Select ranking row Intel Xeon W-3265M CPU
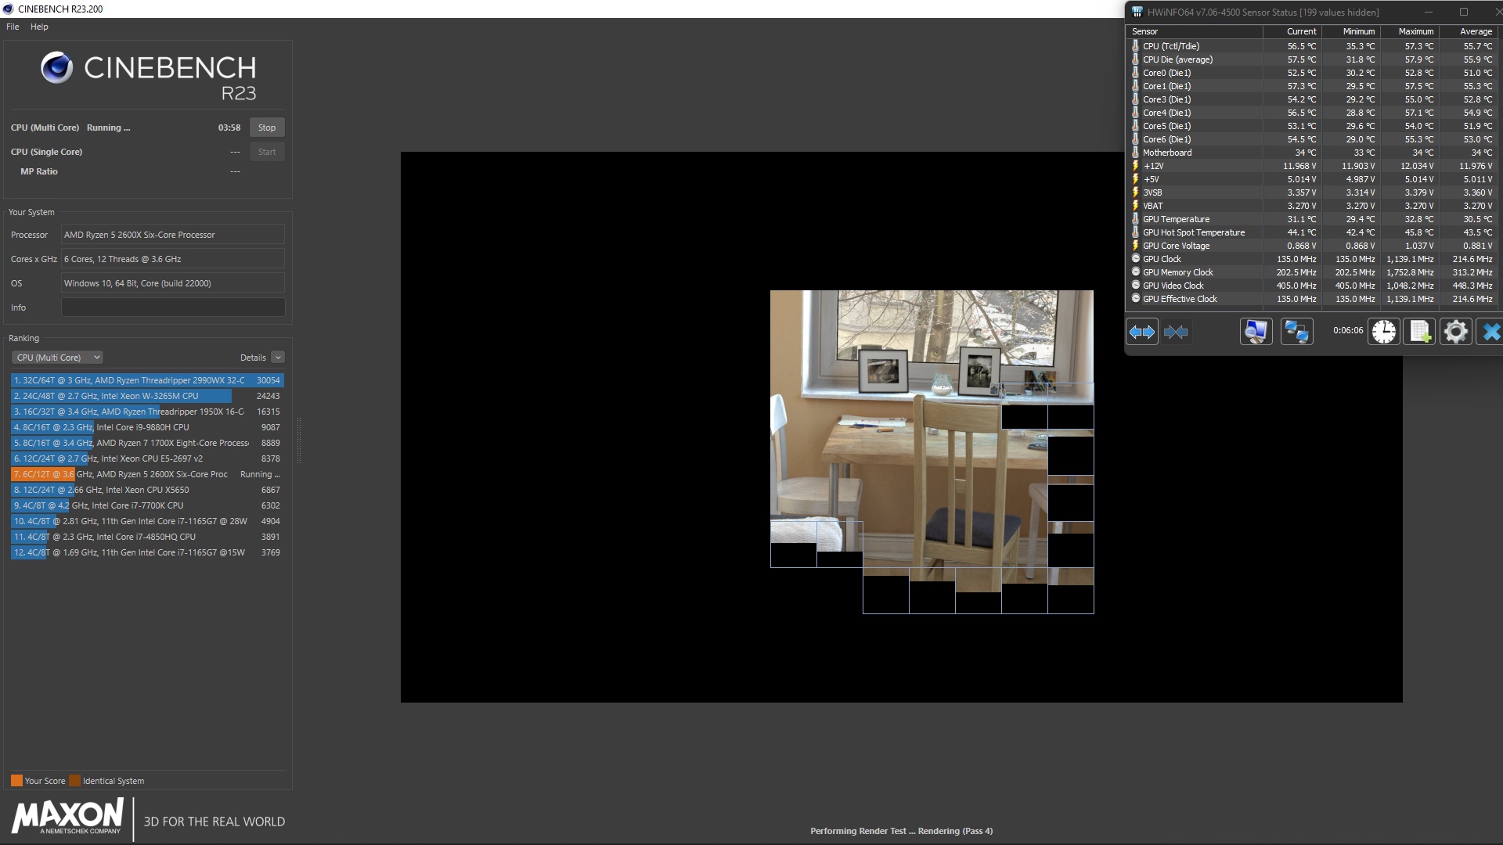Screen dimensions: 1503x845 (147, 396)
